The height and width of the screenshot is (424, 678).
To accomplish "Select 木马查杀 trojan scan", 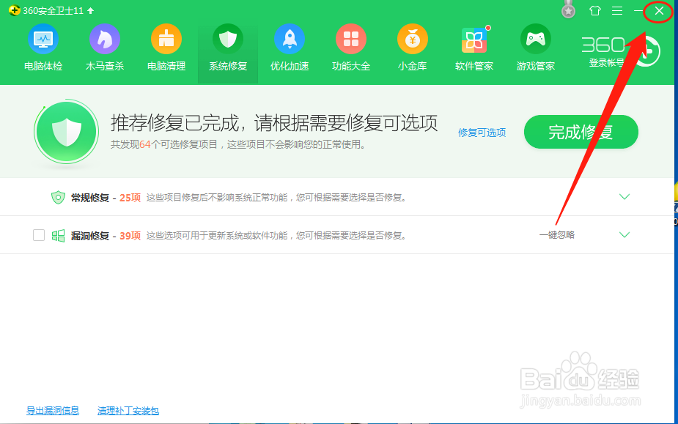I will [104, 48].
